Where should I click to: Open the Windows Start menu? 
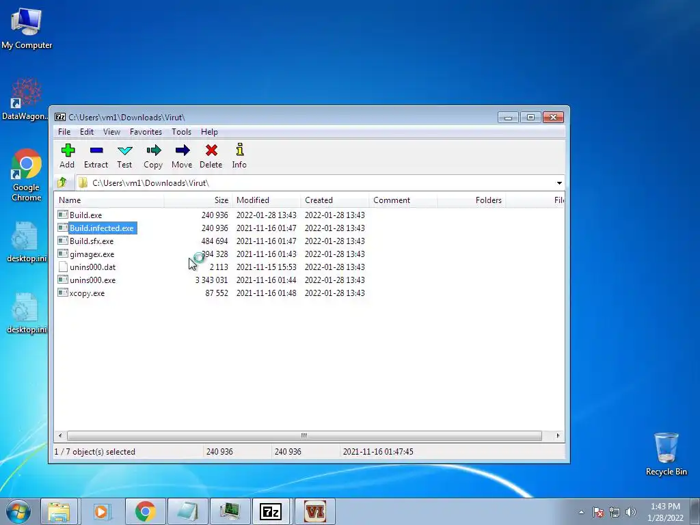[18, 511]
